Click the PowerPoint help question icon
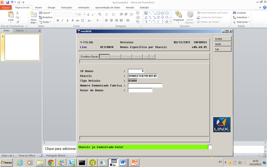Image resolution: width=267 pixels, height=167 pixels. pyautogui.click(x=265, y=7)
